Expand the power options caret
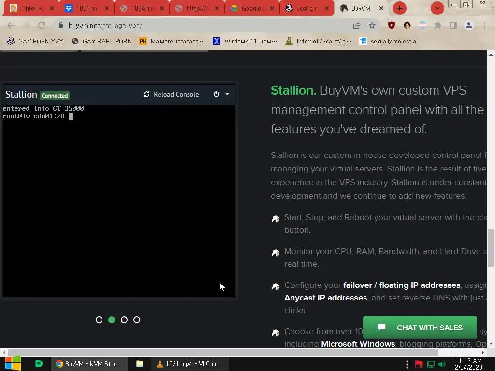Viewport: 495px width, 371px height. [227, 94]
